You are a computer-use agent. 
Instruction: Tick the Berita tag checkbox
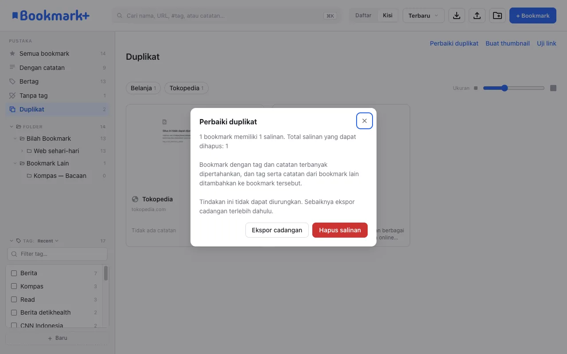[14, 273]
